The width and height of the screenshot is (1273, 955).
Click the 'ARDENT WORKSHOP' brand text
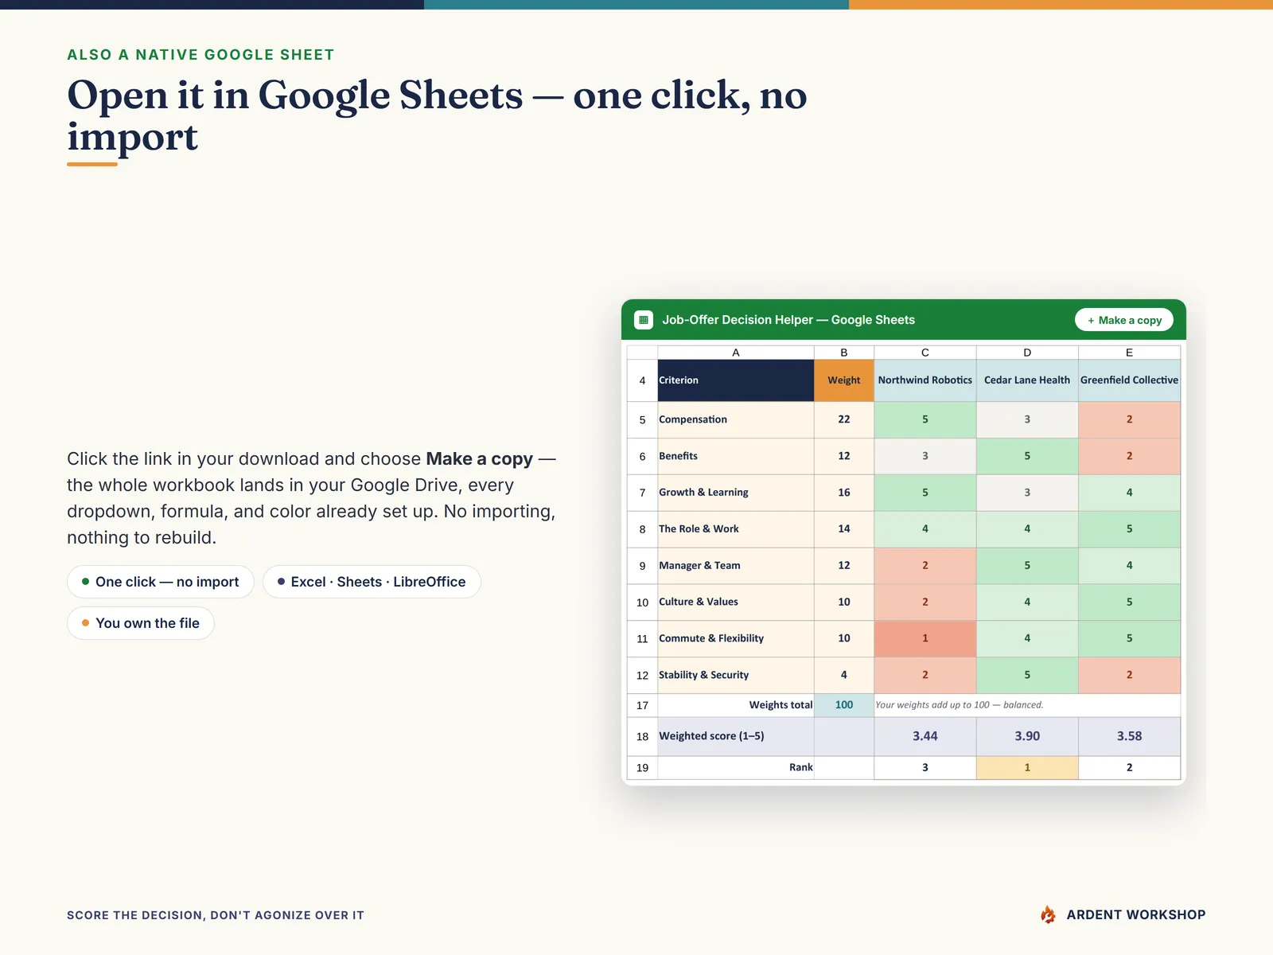tap(1136, 915)
